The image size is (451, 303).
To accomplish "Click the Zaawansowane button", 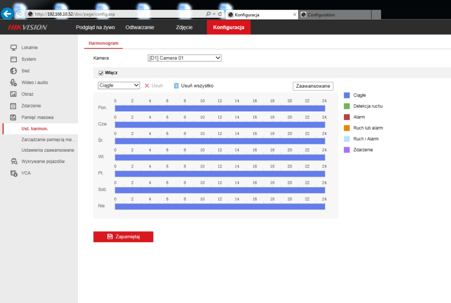I will coord(313,86).
